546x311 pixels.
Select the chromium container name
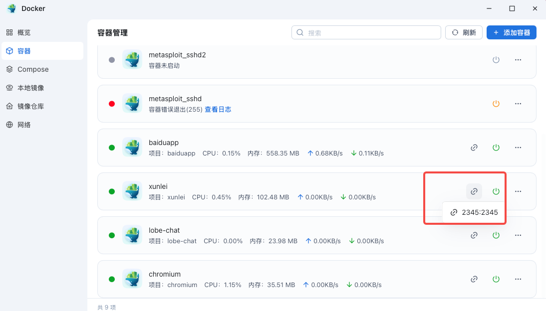pos(165,274)
